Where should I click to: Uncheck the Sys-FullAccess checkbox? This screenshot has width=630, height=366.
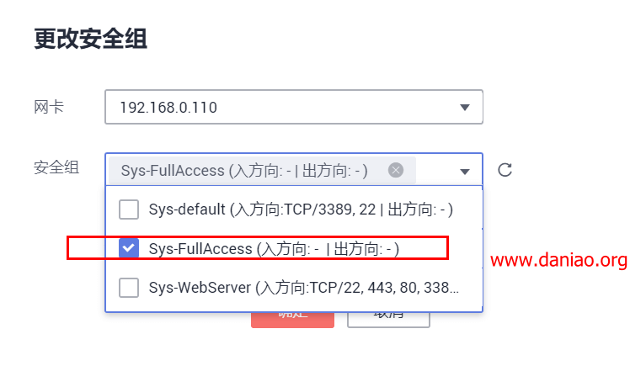129,248
